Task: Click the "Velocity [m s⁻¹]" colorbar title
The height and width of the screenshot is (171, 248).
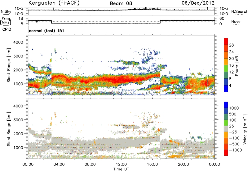Action: point(245,129)
